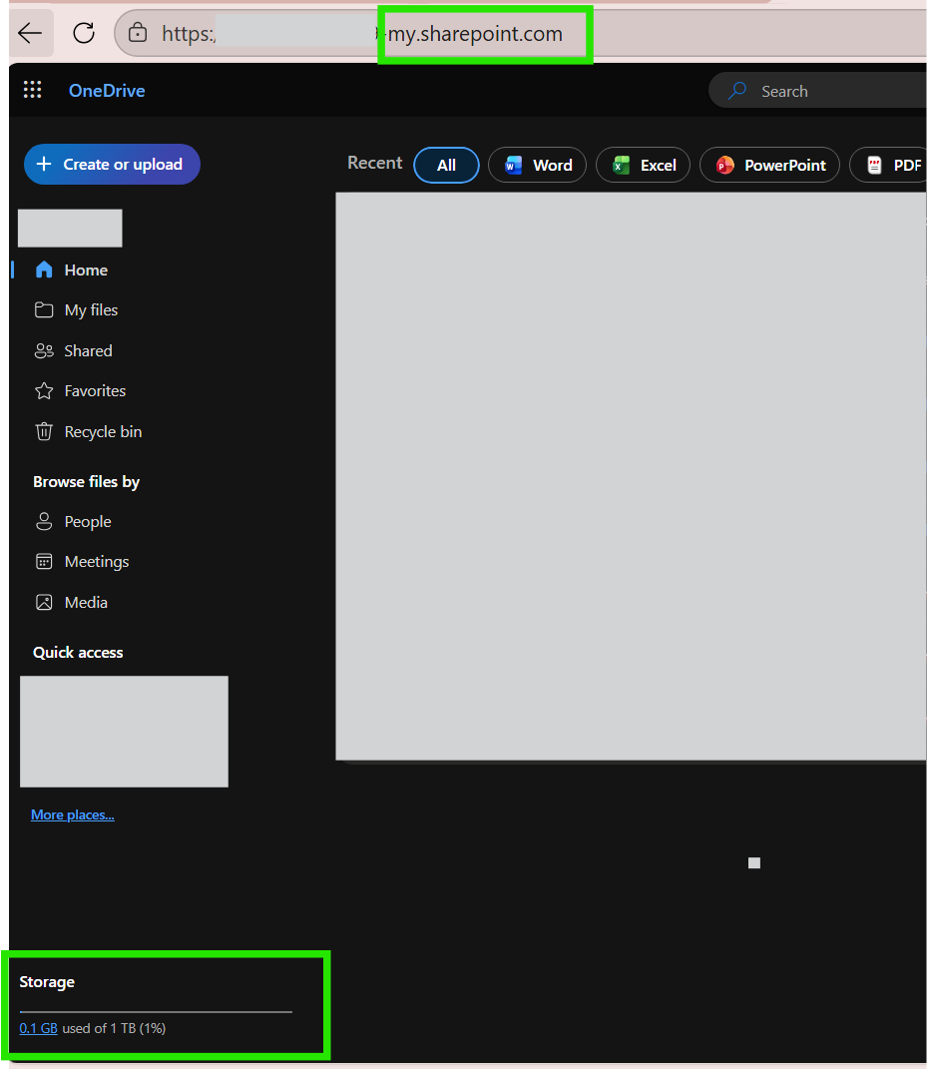927x1069 pixels.
Task: Click the search magnifier icon
Action: pyautogui.click(x=737, y=91)
